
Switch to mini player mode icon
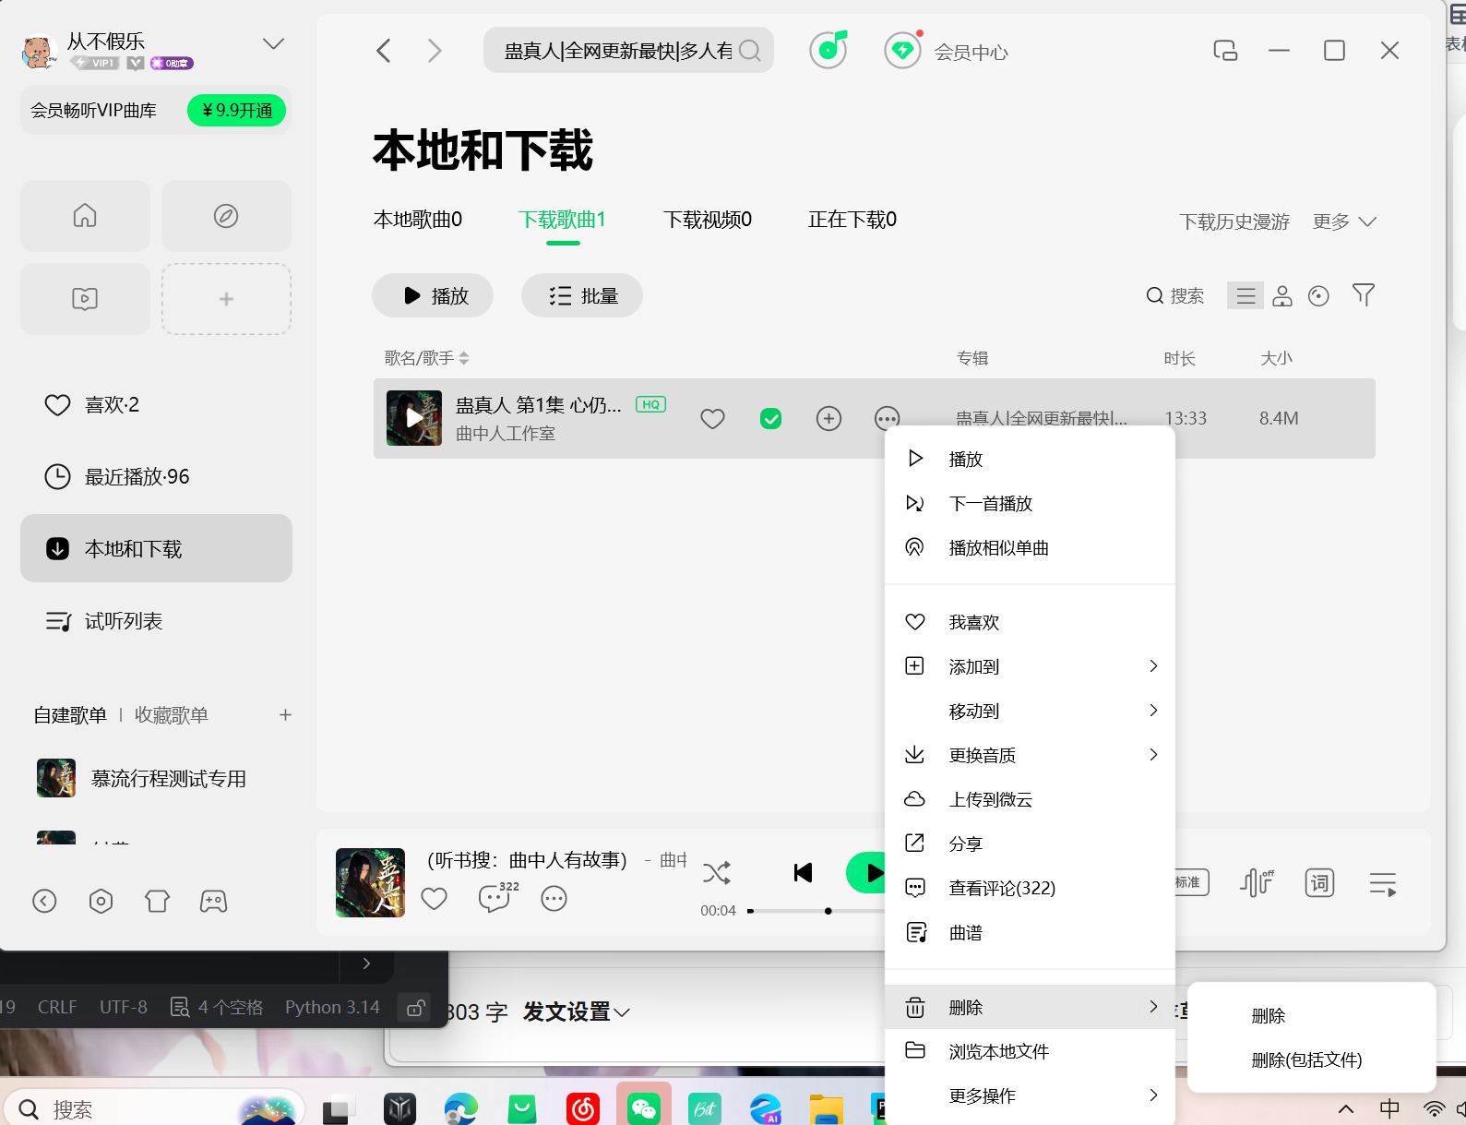(1225, 51)
